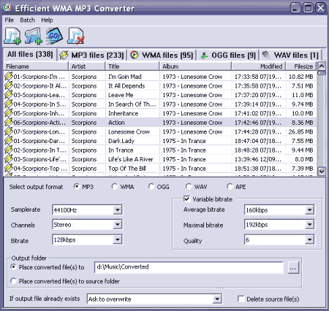Start conversion with the GO! icon
The image size is (329, 311).
tap(54, 36)
